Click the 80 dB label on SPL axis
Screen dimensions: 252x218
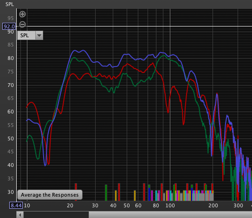coord(11,58)
